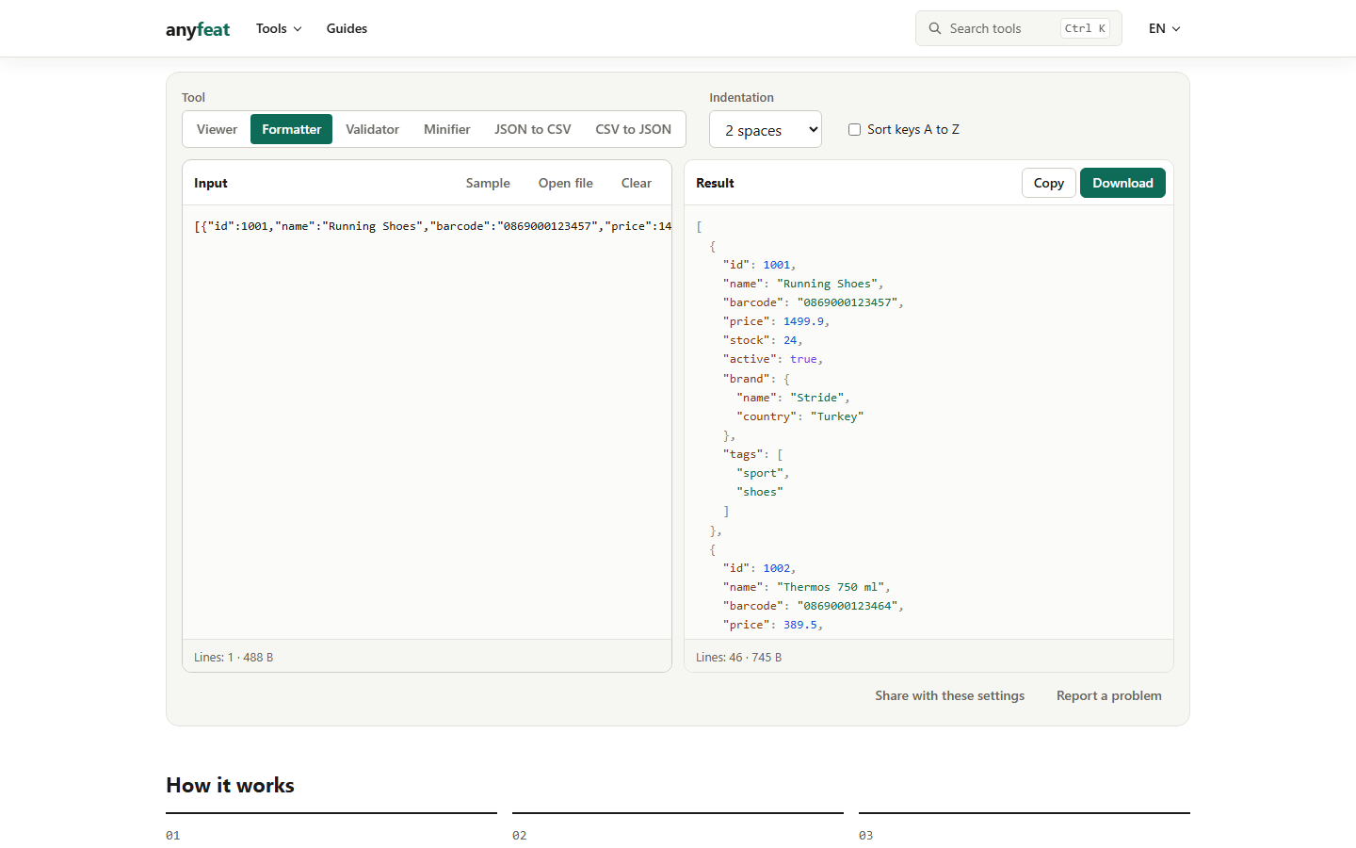Open the Minifier tab
Screen dimensions: 1356x848
(447, 129)
